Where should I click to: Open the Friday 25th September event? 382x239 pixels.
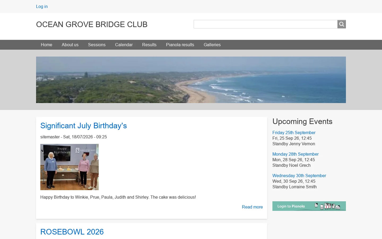point(294,133)
